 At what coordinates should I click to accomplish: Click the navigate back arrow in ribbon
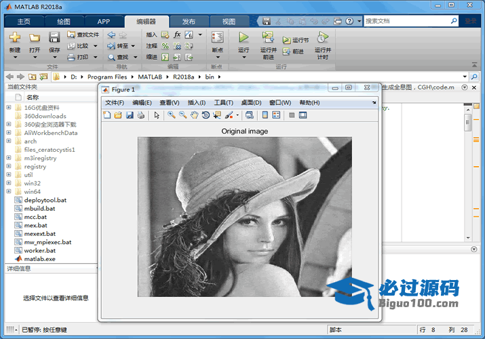pos(111,35)
